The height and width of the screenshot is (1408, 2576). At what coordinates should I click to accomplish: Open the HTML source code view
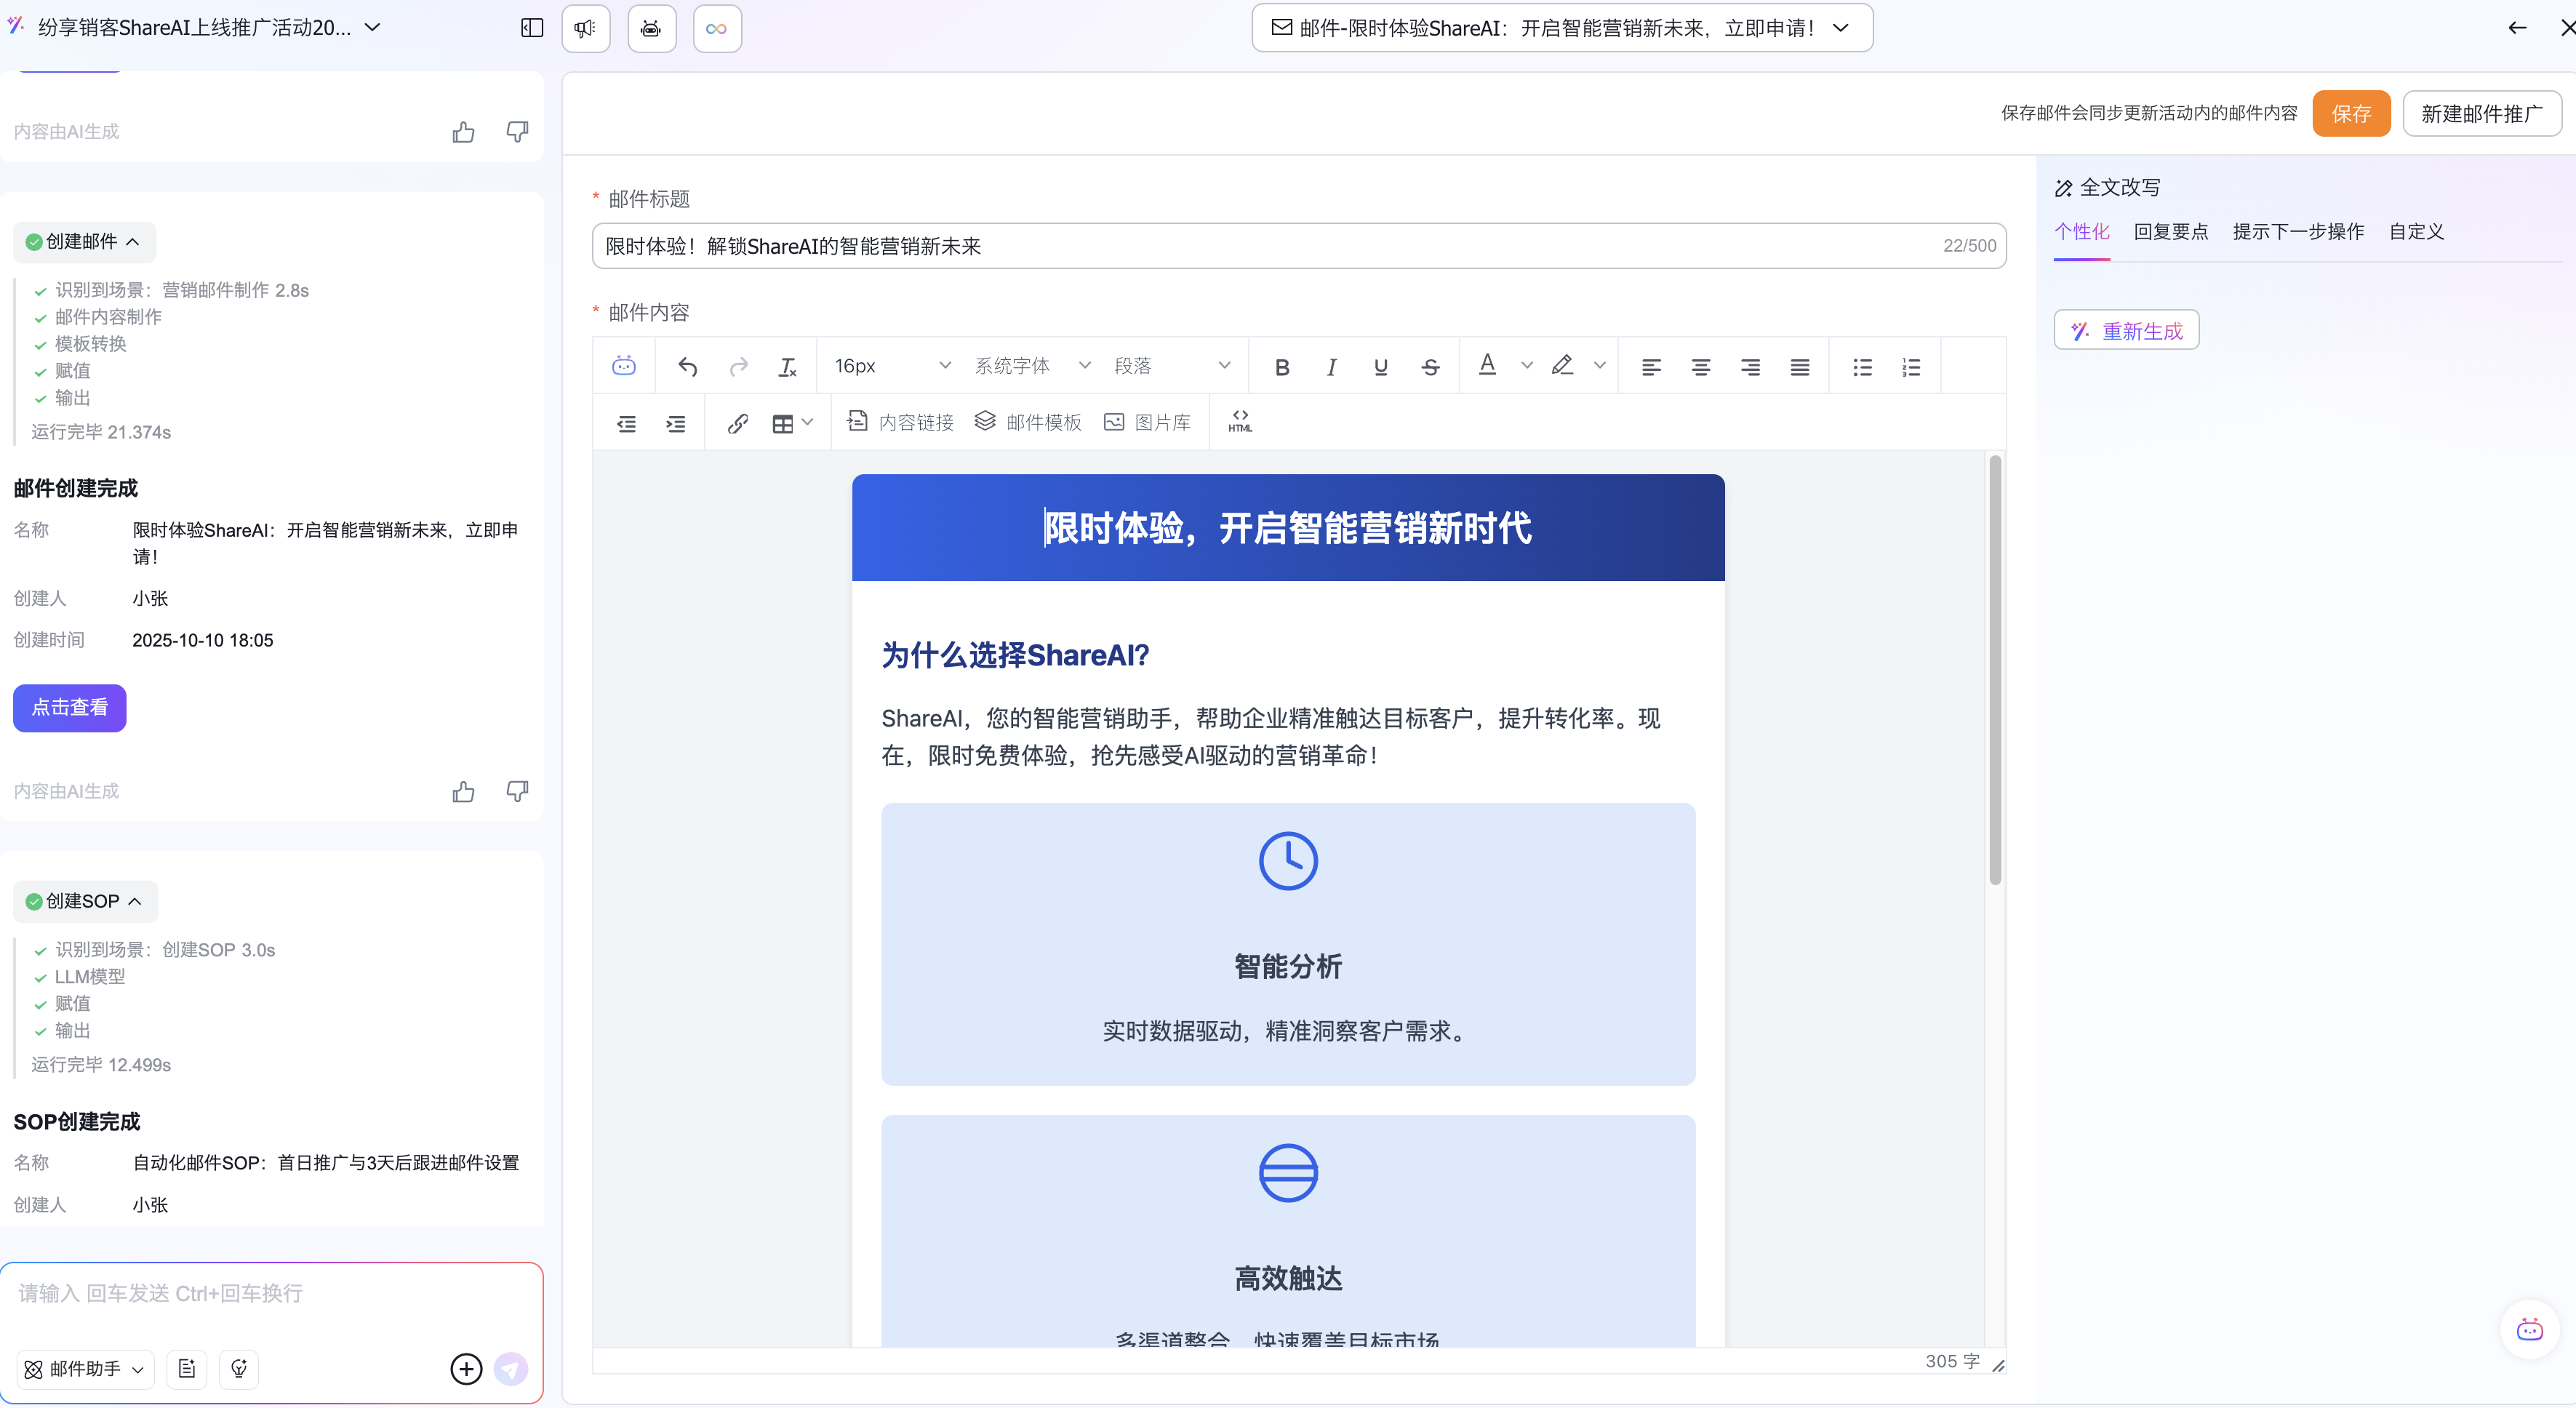tap(1240, 422)
